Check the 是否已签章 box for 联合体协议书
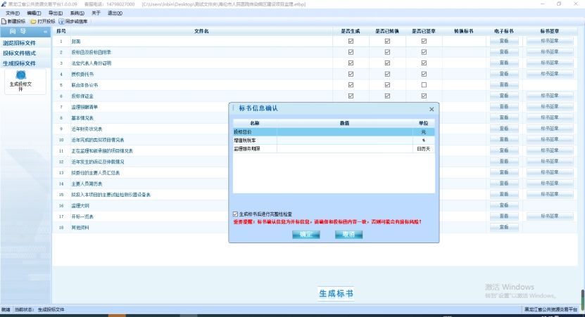This screenshot has width=585, height=317. (x=424, y=84)
